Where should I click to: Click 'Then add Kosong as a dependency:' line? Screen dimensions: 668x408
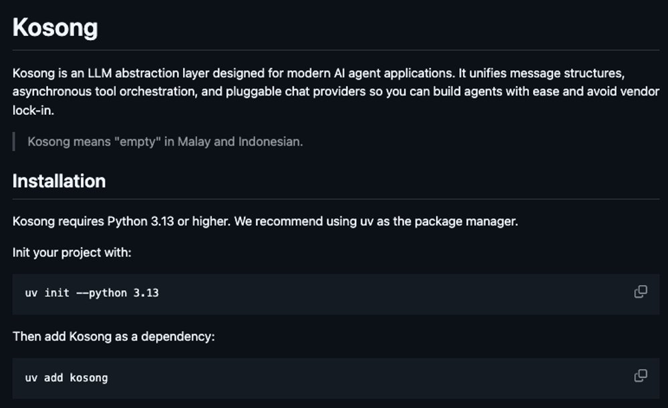(x=114, y=337)
